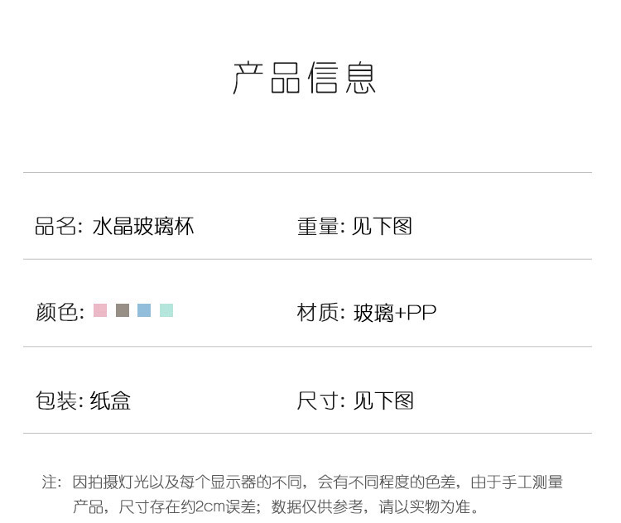Click the 注 note prefix
The height and width of the screenshot is (523, 621).
49,482
